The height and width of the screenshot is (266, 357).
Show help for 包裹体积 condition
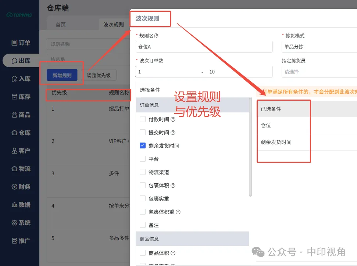[x=173, y=186]
